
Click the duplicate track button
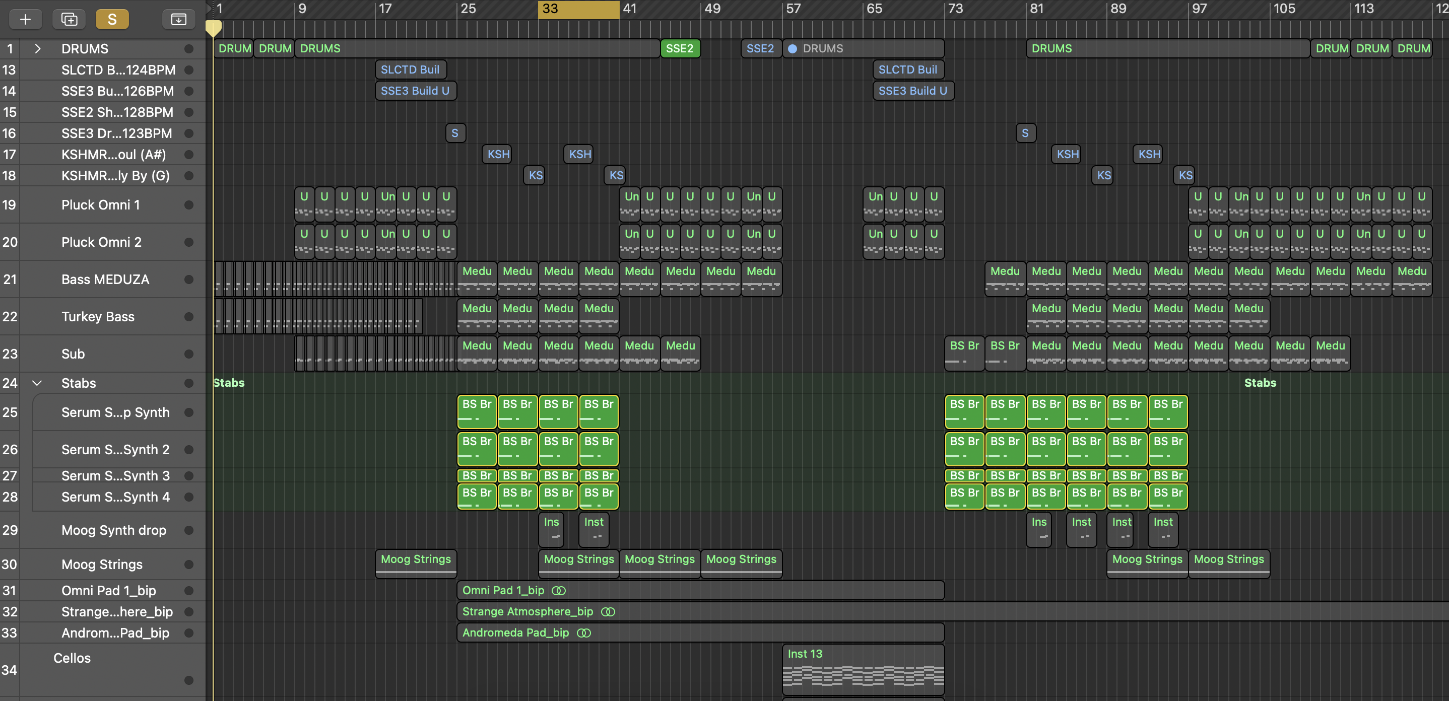[x=69, y=20]
